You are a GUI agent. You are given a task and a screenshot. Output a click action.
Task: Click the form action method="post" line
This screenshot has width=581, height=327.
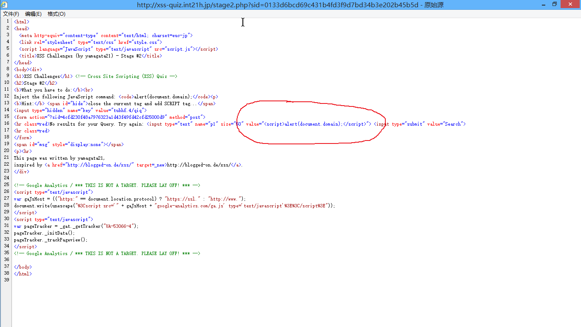(x=110, y=117)
